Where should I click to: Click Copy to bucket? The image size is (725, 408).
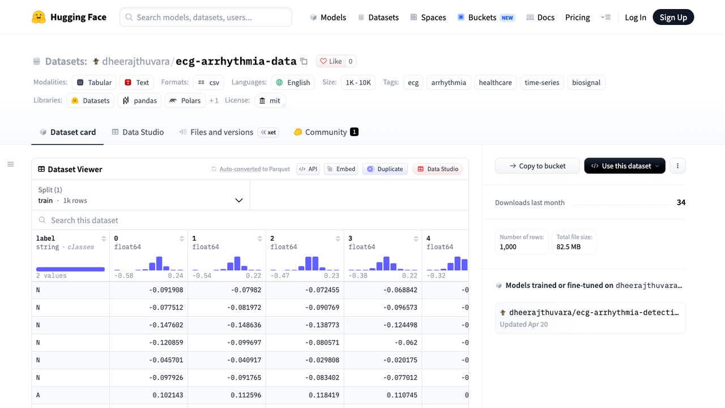tap(537, 166)
